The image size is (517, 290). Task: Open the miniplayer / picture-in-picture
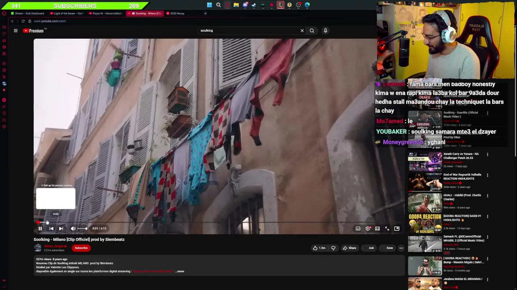(397, 228)
